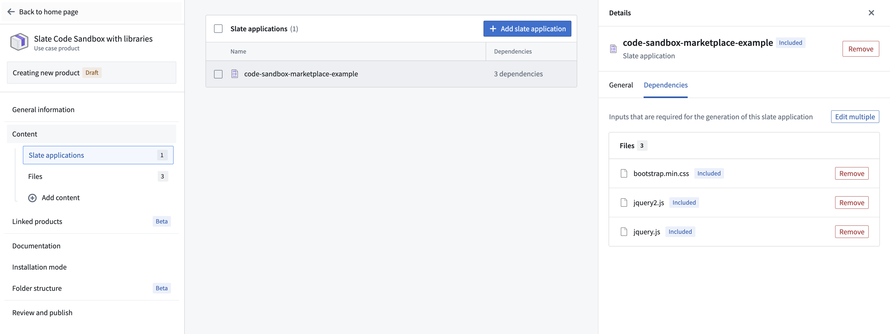Click the file icon next to jquery.js

[x=624, y=232]
